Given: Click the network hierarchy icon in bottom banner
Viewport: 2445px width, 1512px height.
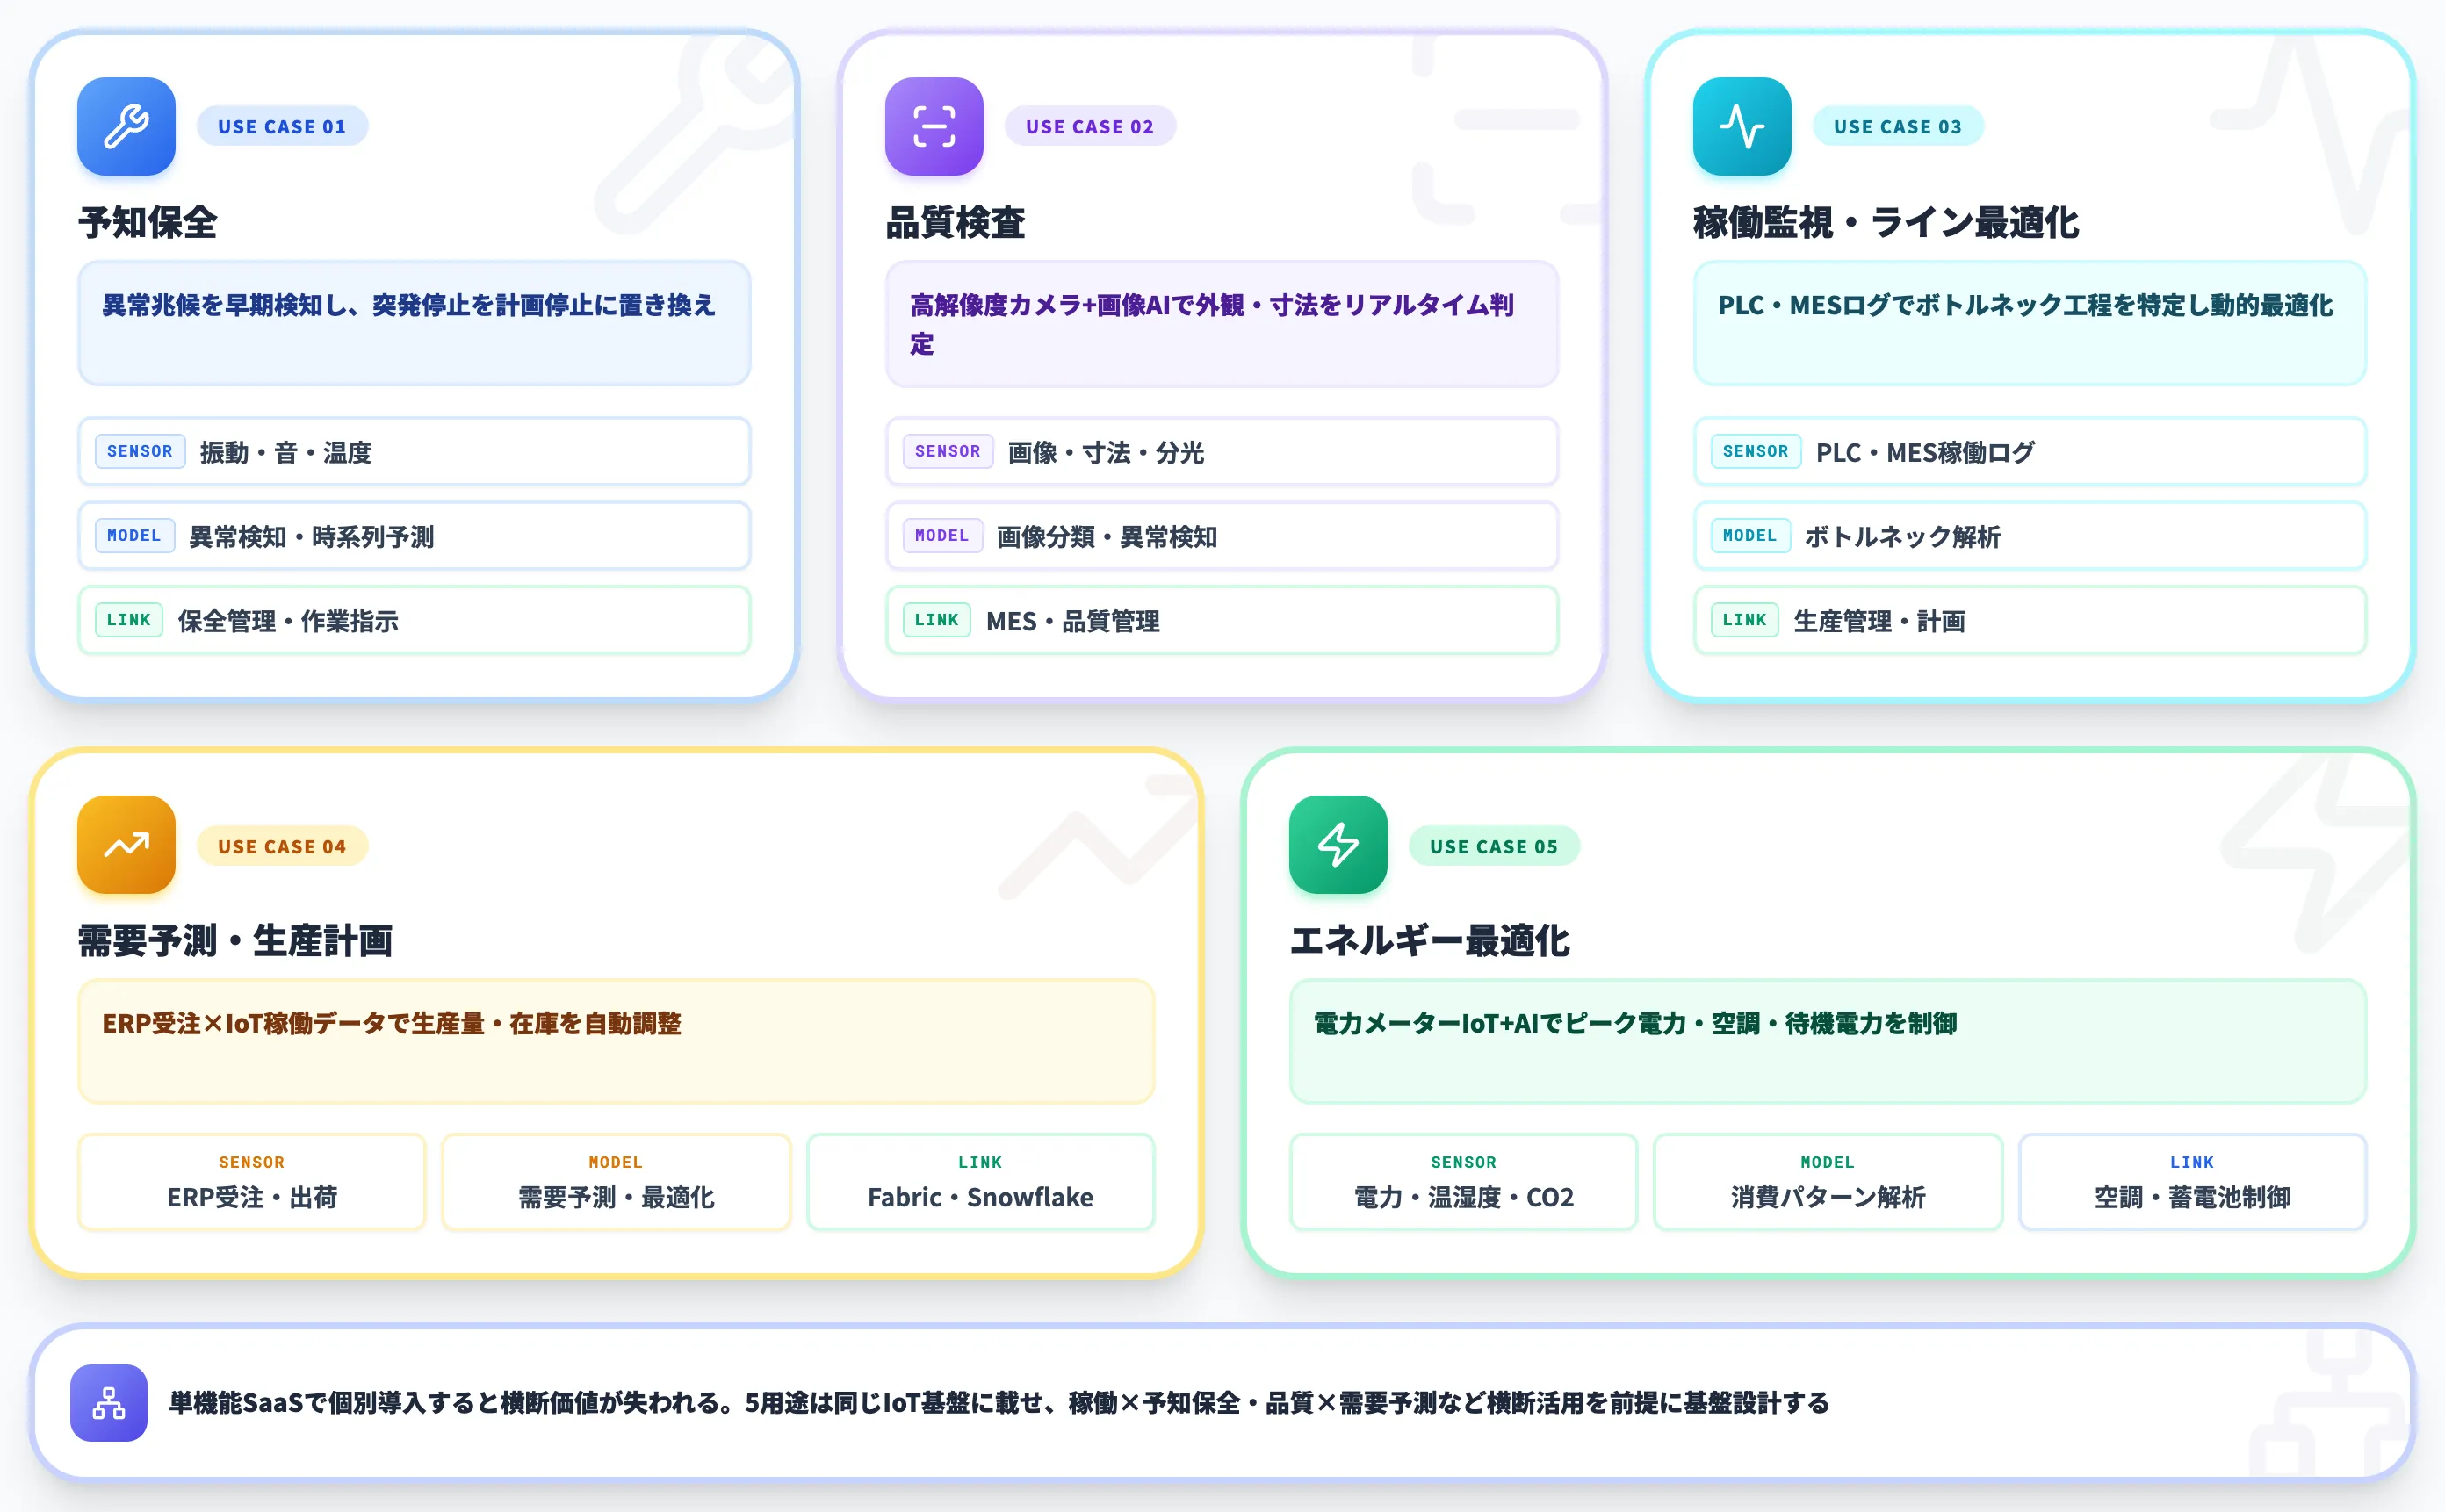Looking at the screenshot, I should pos(108,1404).
